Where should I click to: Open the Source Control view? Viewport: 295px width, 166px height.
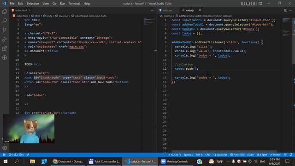5,30
